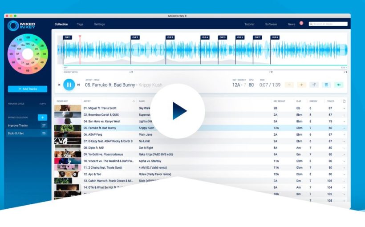Click the Mixed In Key logo

tap(21, 25)
